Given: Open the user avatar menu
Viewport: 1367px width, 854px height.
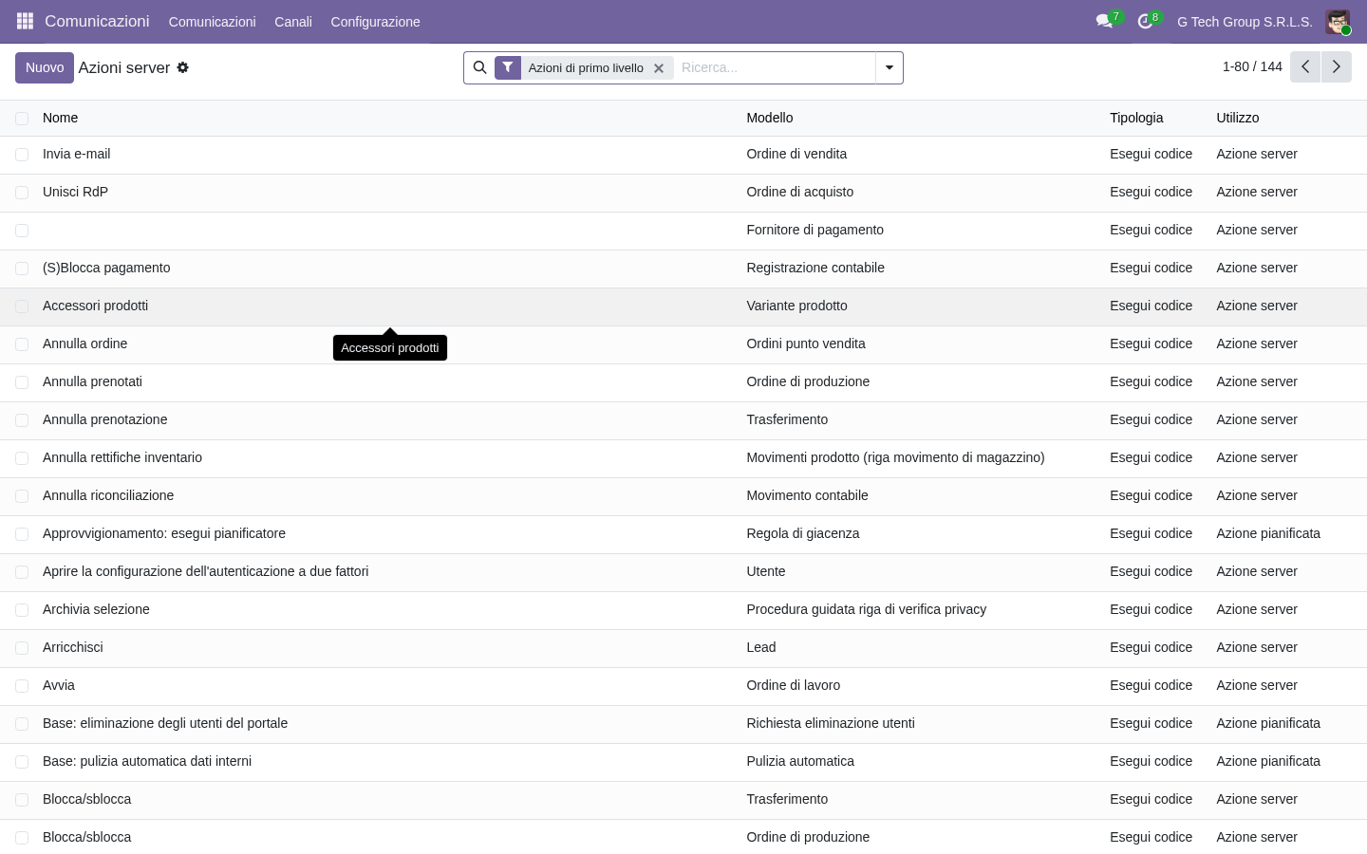Looking at the screenshot, I should tap(1338, 21).
